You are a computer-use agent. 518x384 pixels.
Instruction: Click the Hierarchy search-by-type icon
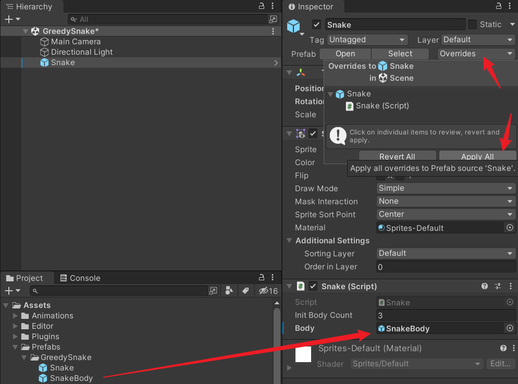(x=273, y=19)
